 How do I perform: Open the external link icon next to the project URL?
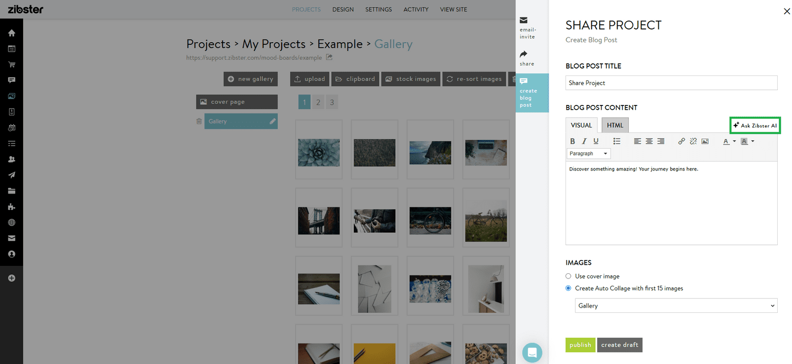329,58
